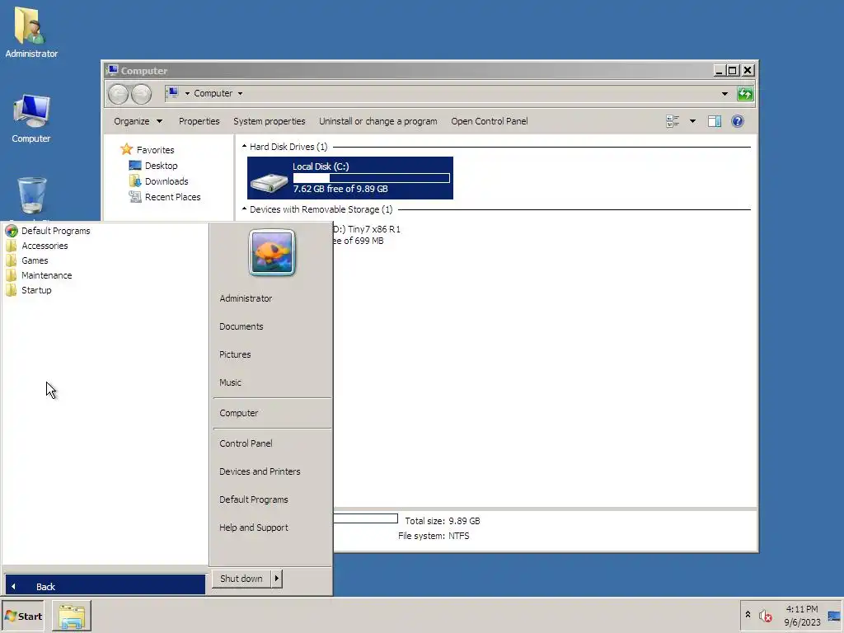Open Windows Explorer from the taskbar
Viewport: 844px width, 633px height.
(x=72, y=616)
